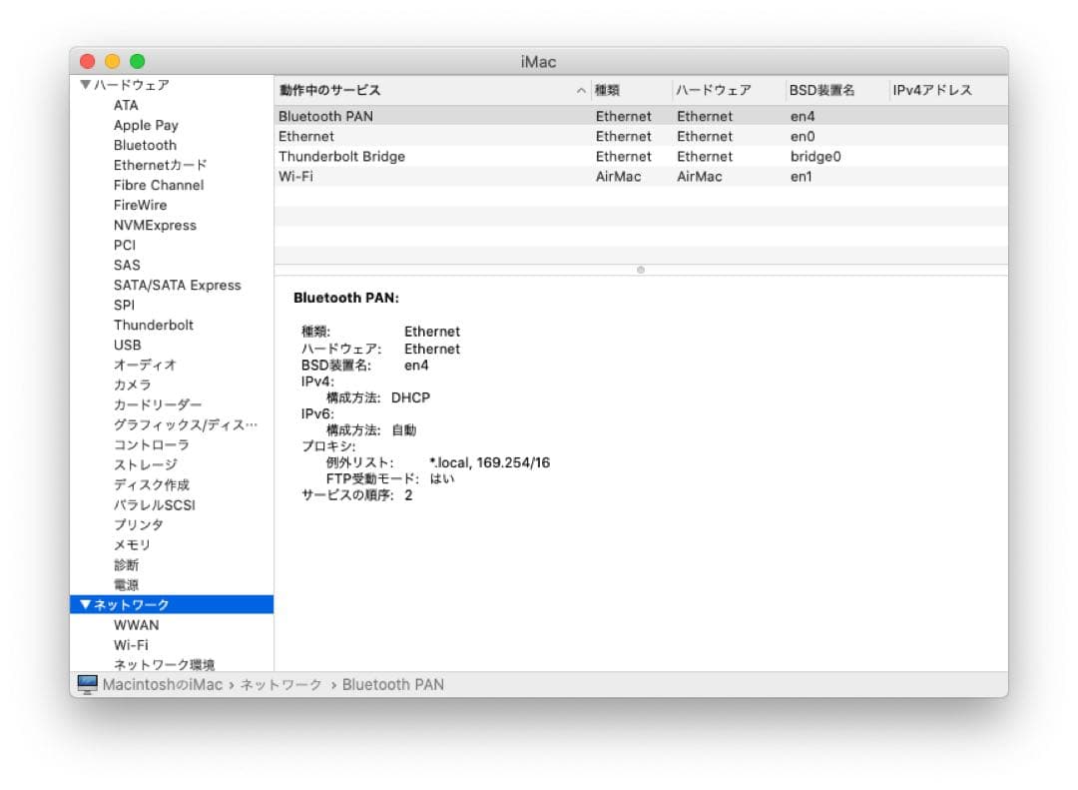Select メモリ in the sidebar
This screenshot has width=1078, height=790.
(132, 544)
